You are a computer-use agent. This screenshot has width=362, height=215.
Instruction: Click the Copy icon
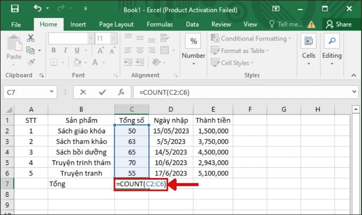click(x=30, y=50)
